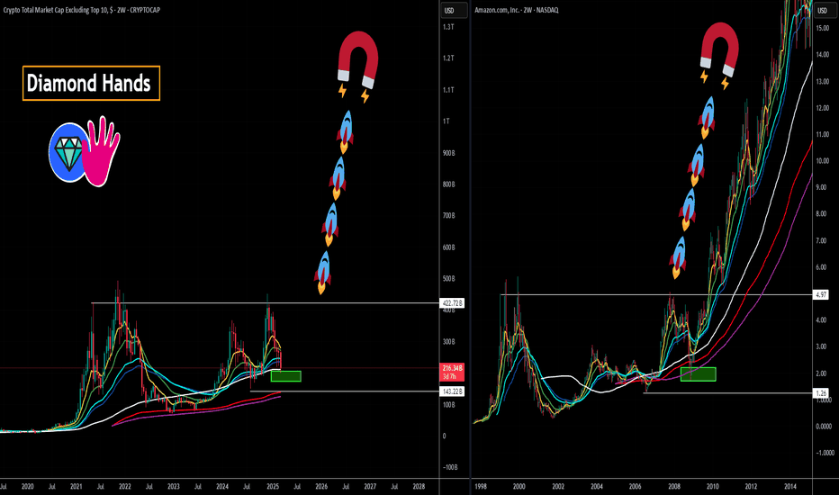This screenshot has height=495, width=839.
Task: Click 2025 on the crypto time axis
Action: tap(273, 486)
